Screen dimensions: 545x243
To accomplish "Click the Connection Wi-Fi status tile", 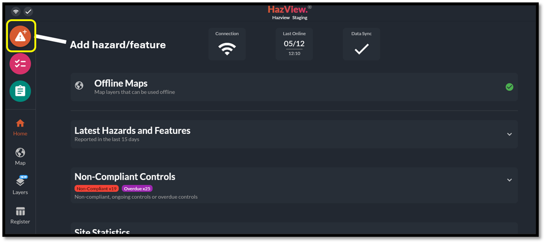I will (x=227, y=44).
